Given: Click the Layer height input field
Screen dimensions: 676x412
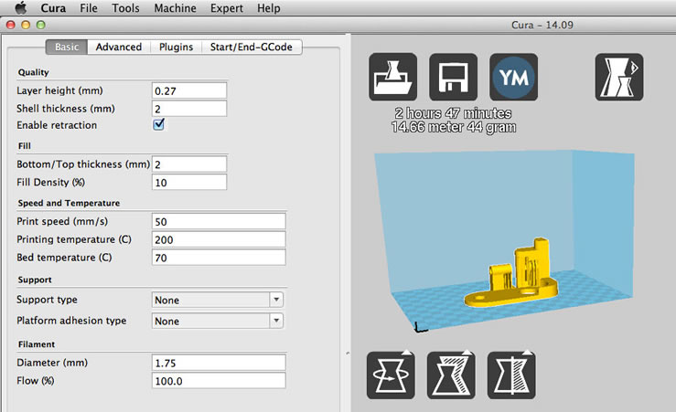Looking at the screenshot, I should 189,90.
